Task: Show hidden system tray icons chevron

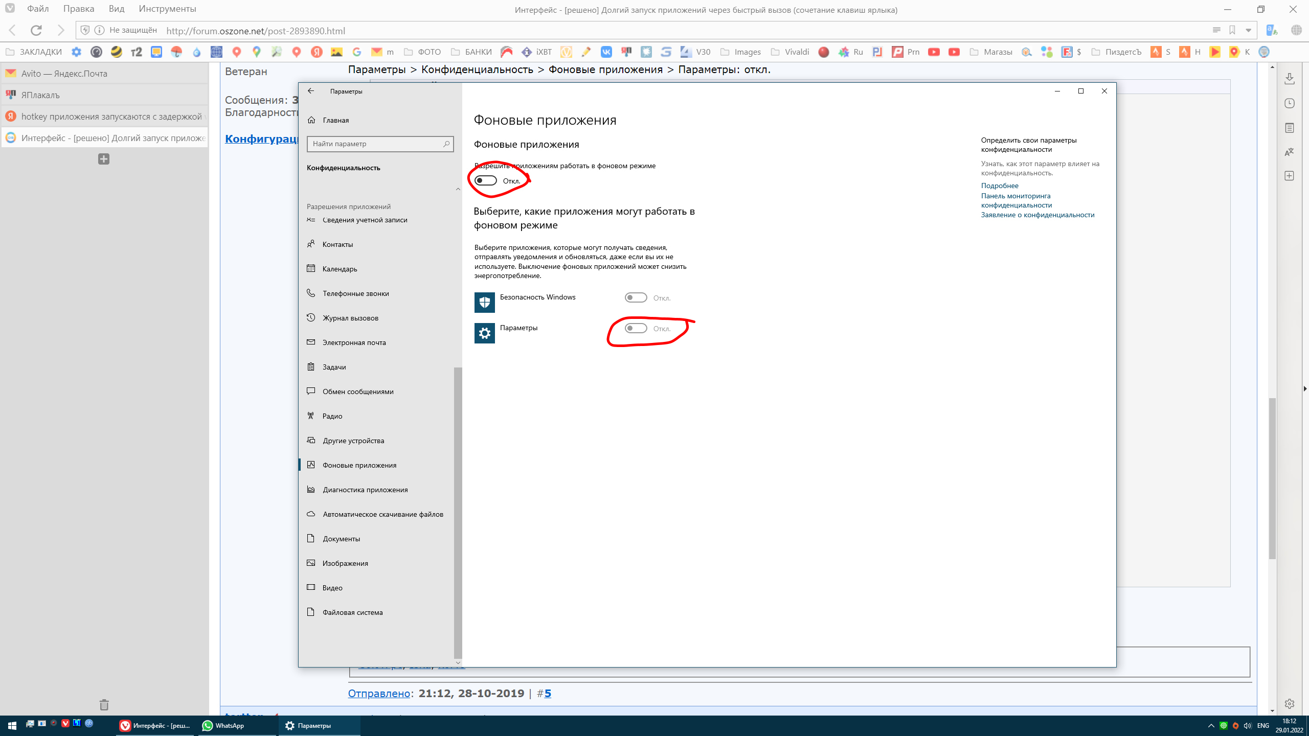Action: coord(1211,726)
